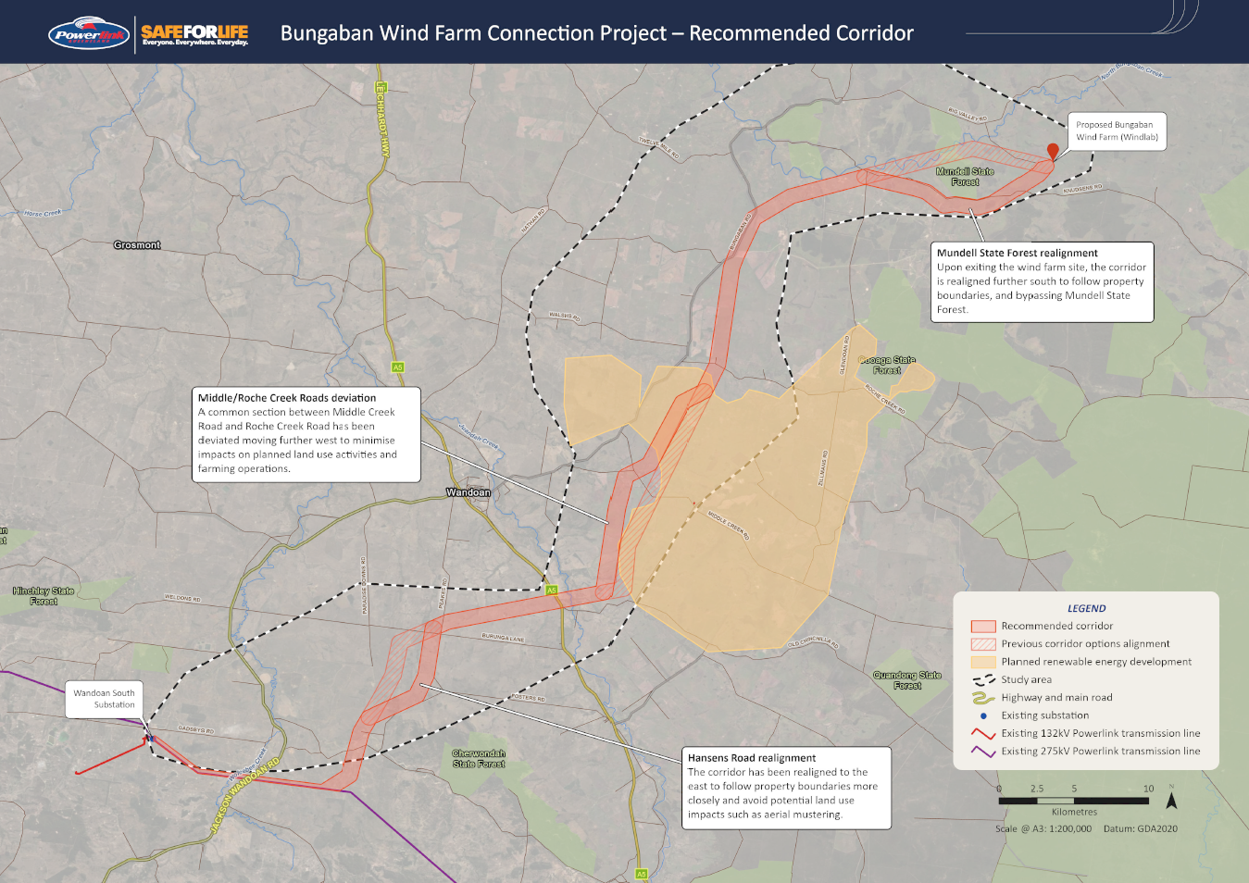1249x883 pixels.
Task: Open the Middle/Roche Creek Roads deviation callout
Action: coord(306,433)
